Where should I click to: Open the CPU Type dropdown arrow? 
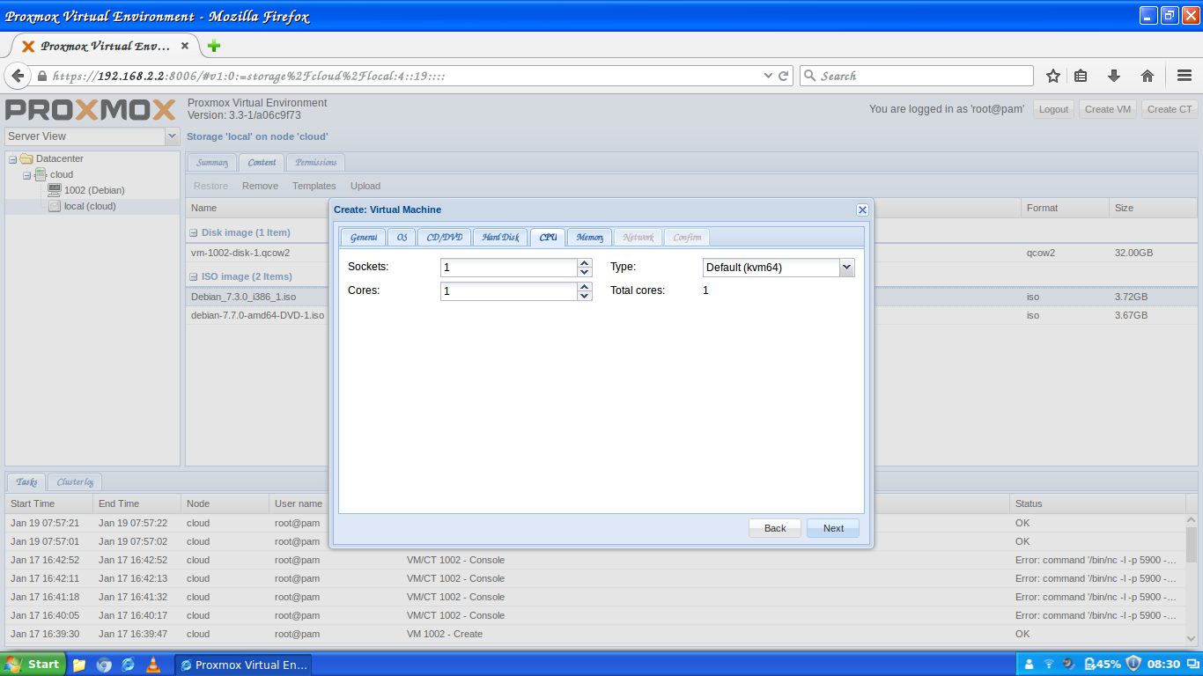click(x=847, y=267)
